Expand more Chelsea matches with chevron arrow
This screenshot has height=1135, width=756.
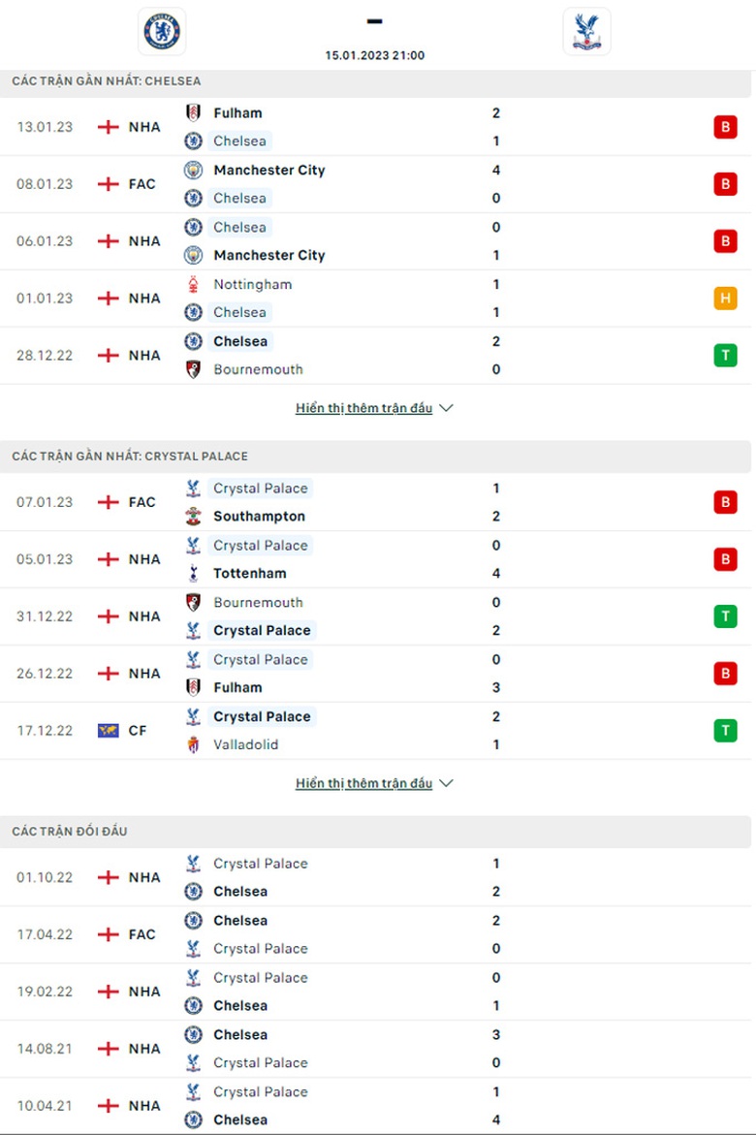pyautogui.click(x=446, y=408)
